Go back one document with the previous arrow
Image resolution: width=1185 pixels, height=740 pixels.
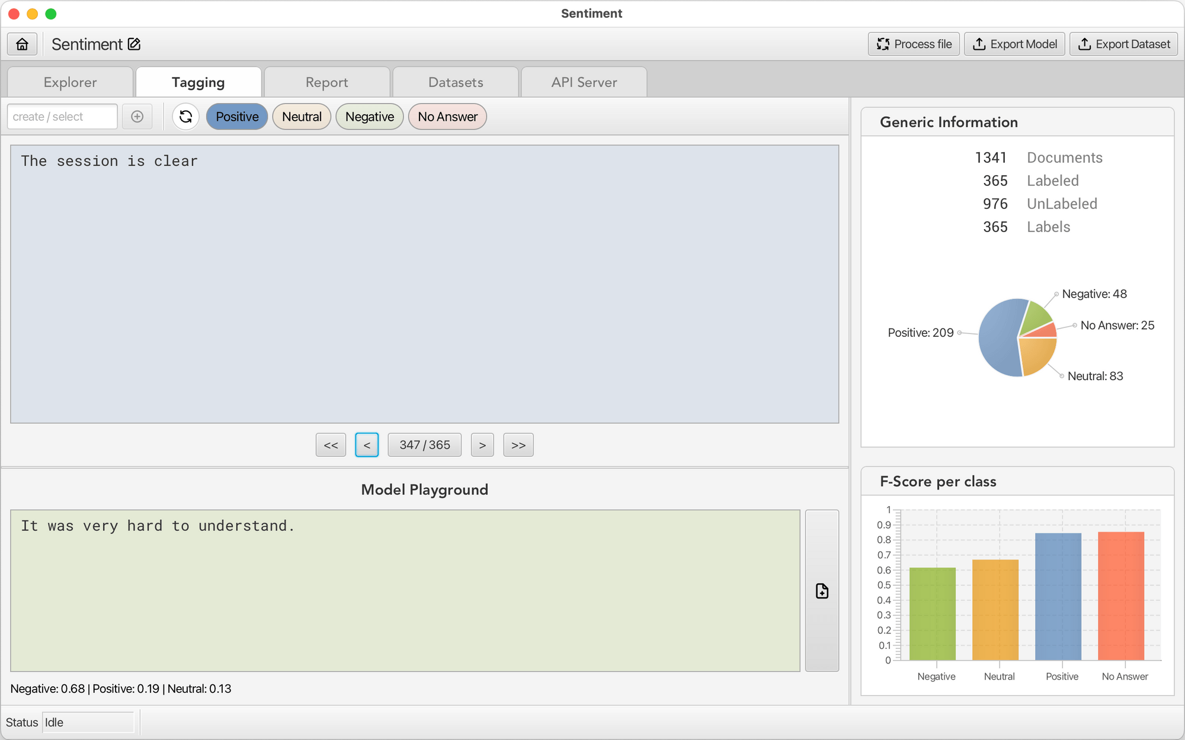(x=366, y=445)
